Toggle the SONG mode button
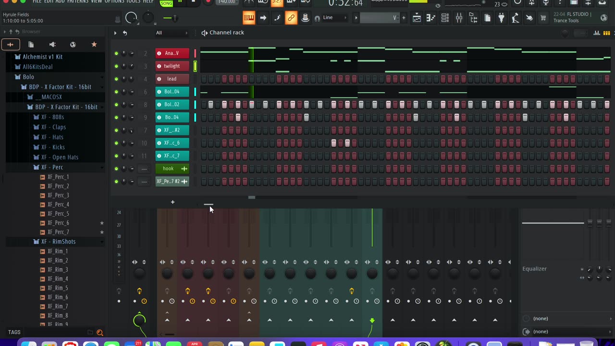Screen dimensions: 615x346 coord(166,3)
